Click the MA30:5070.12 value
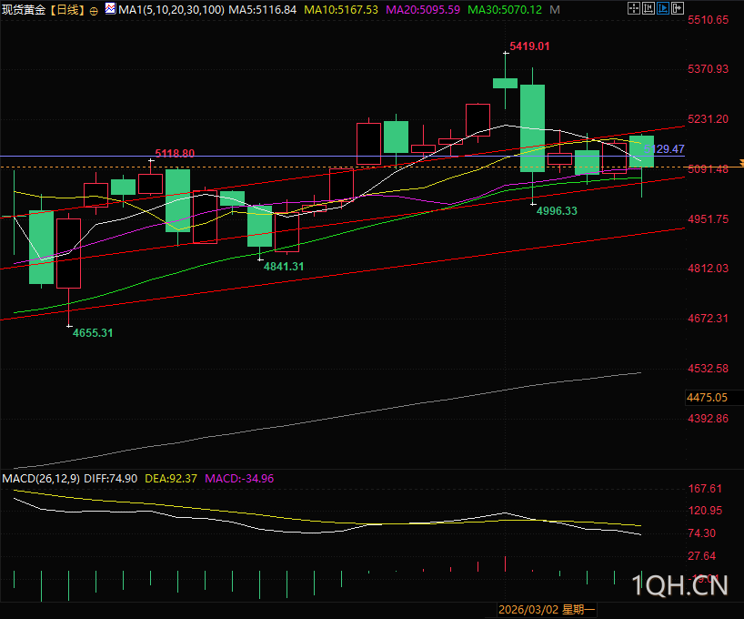 click(x=505, y=9)
